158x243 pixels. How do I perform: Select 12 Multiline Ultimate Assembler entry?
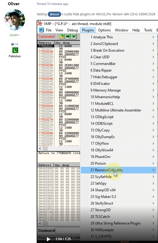point(119,110)
